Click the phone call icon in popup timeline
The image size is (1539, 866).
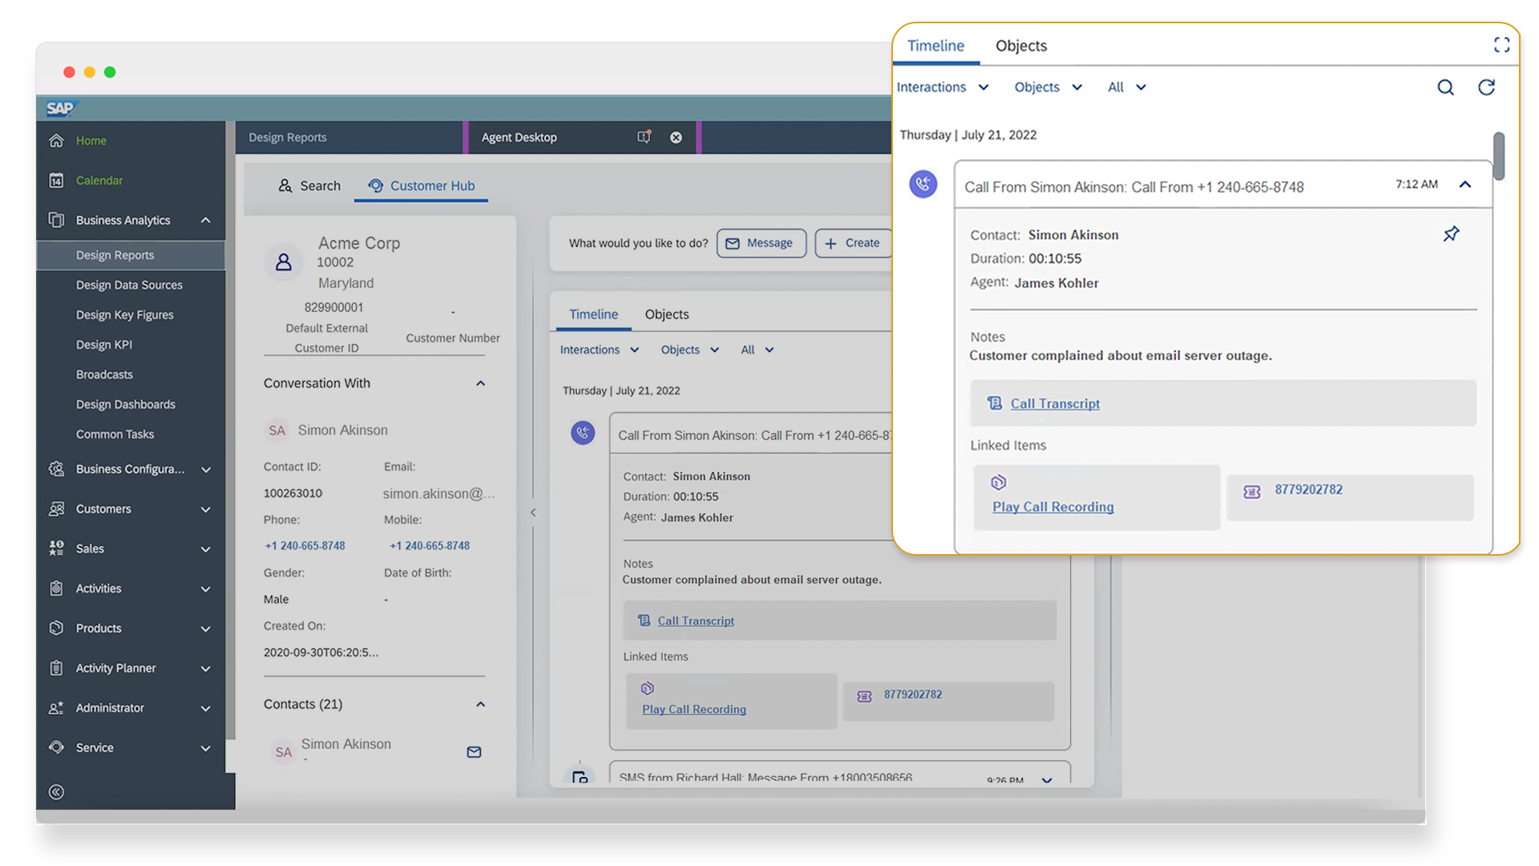pos(923,184)
